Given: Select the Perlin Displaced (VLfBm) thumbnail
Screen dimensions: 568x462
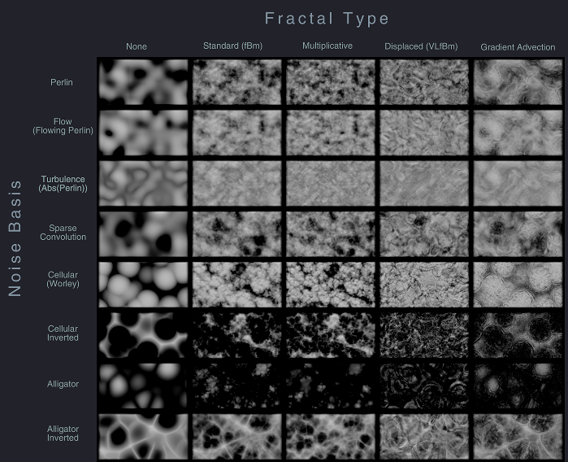Looking at the screenshot, I should [424, 82].
